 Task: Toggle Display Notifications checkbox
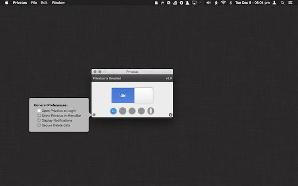39,121
